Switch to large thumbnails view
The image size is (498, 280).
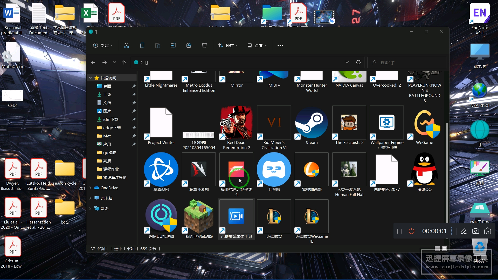coord(445,249)
